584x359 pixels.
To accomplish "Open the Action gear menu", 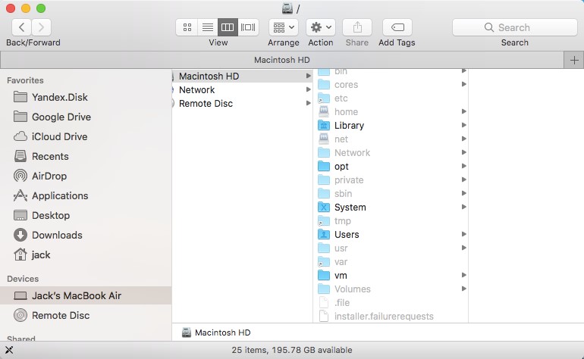I will tap(320, 27).
